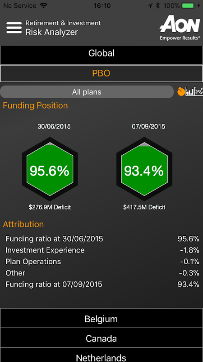
Task: Tap the 07/09/2015 date label
Action: click(148, 127)
